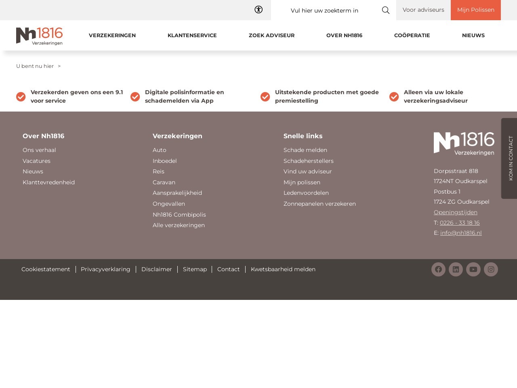Click the white Nh1816 footer logo
517x388 pixels.
coord(464,144)
